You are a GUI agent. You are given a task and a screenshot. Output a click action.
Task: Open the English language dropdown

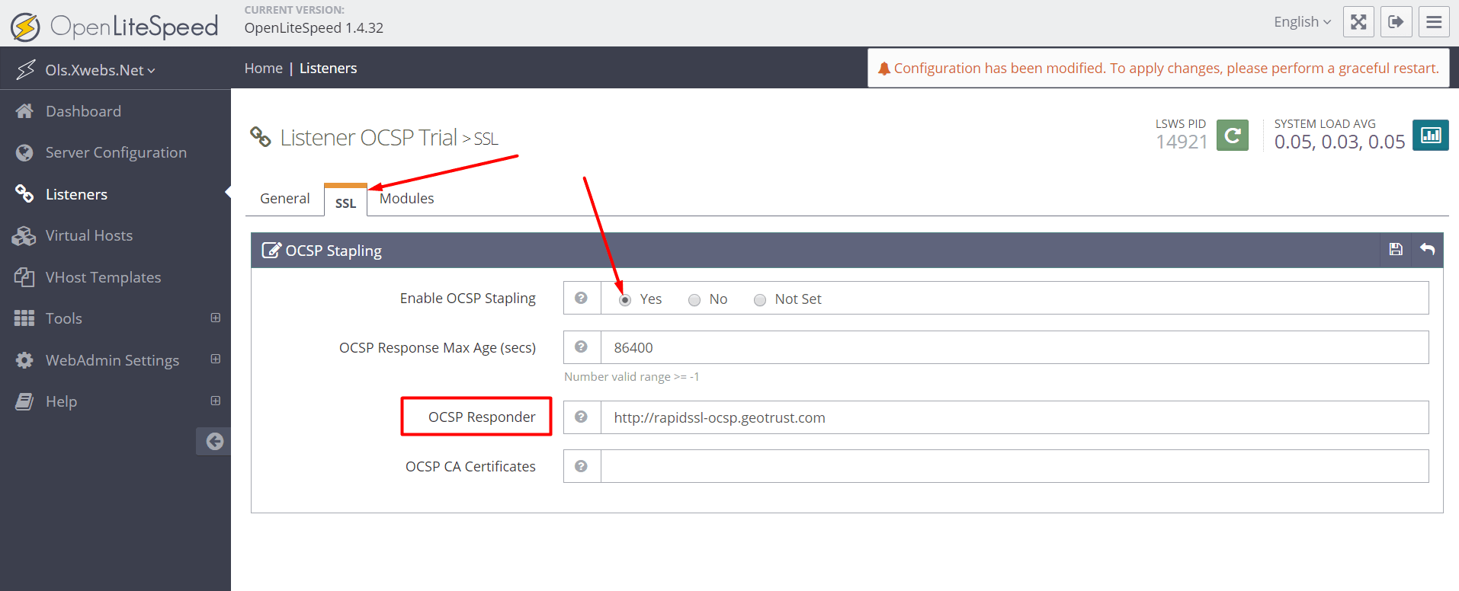[x=1302, y=22]
